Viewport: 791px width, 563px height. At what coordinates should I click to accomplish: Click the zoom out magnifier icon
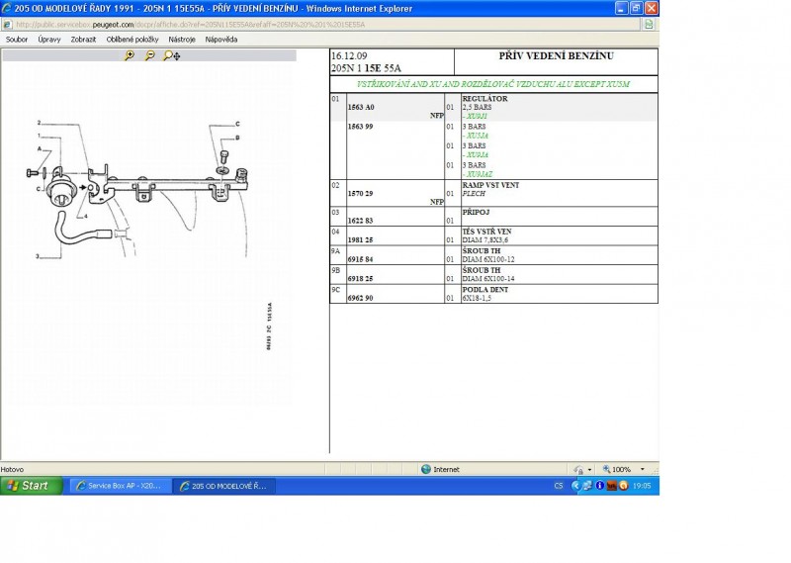point(150,56)
